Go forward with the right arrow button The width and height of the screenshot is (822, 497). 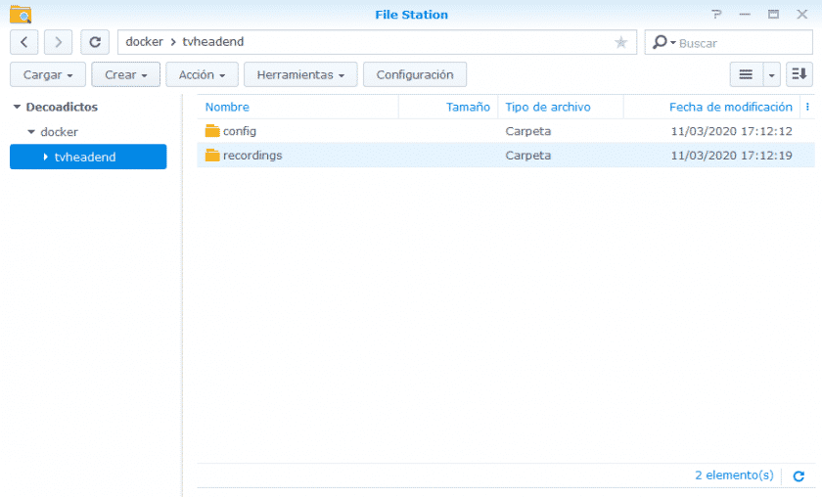58,42
